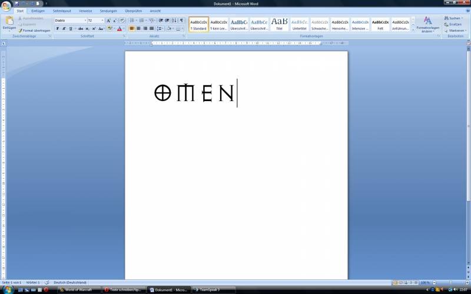The width and height of the screenshot is (471, 294).
Task: Open font color dropdown arrow
Action: pos(124,28)
